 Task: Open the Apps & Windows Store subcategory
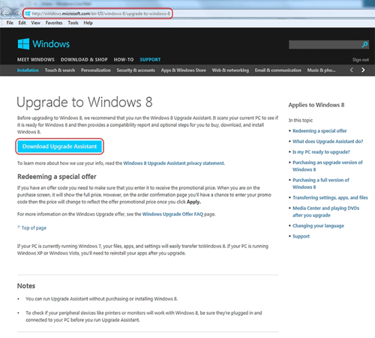184,70
